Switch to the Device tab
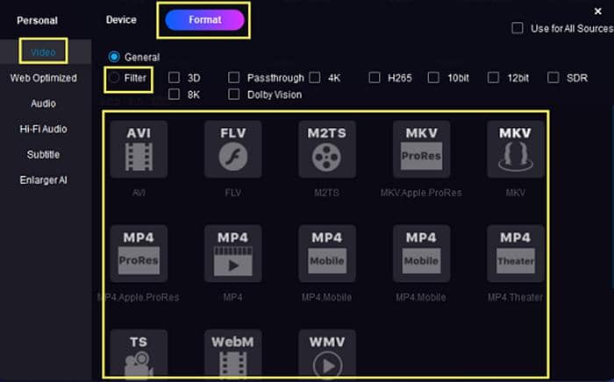The height and width of the screenshot is (382, 614). [121, 19]
